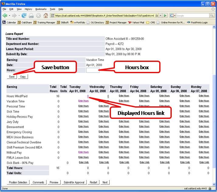Reload the page with the refresh icon
The height and width of the screenshot is (192, 217).
coord(24,15)
